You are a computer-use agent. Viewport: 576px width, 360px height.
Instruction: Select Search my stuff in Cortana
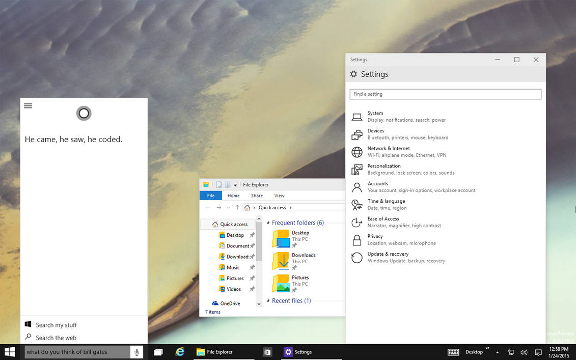pos(84,325)
